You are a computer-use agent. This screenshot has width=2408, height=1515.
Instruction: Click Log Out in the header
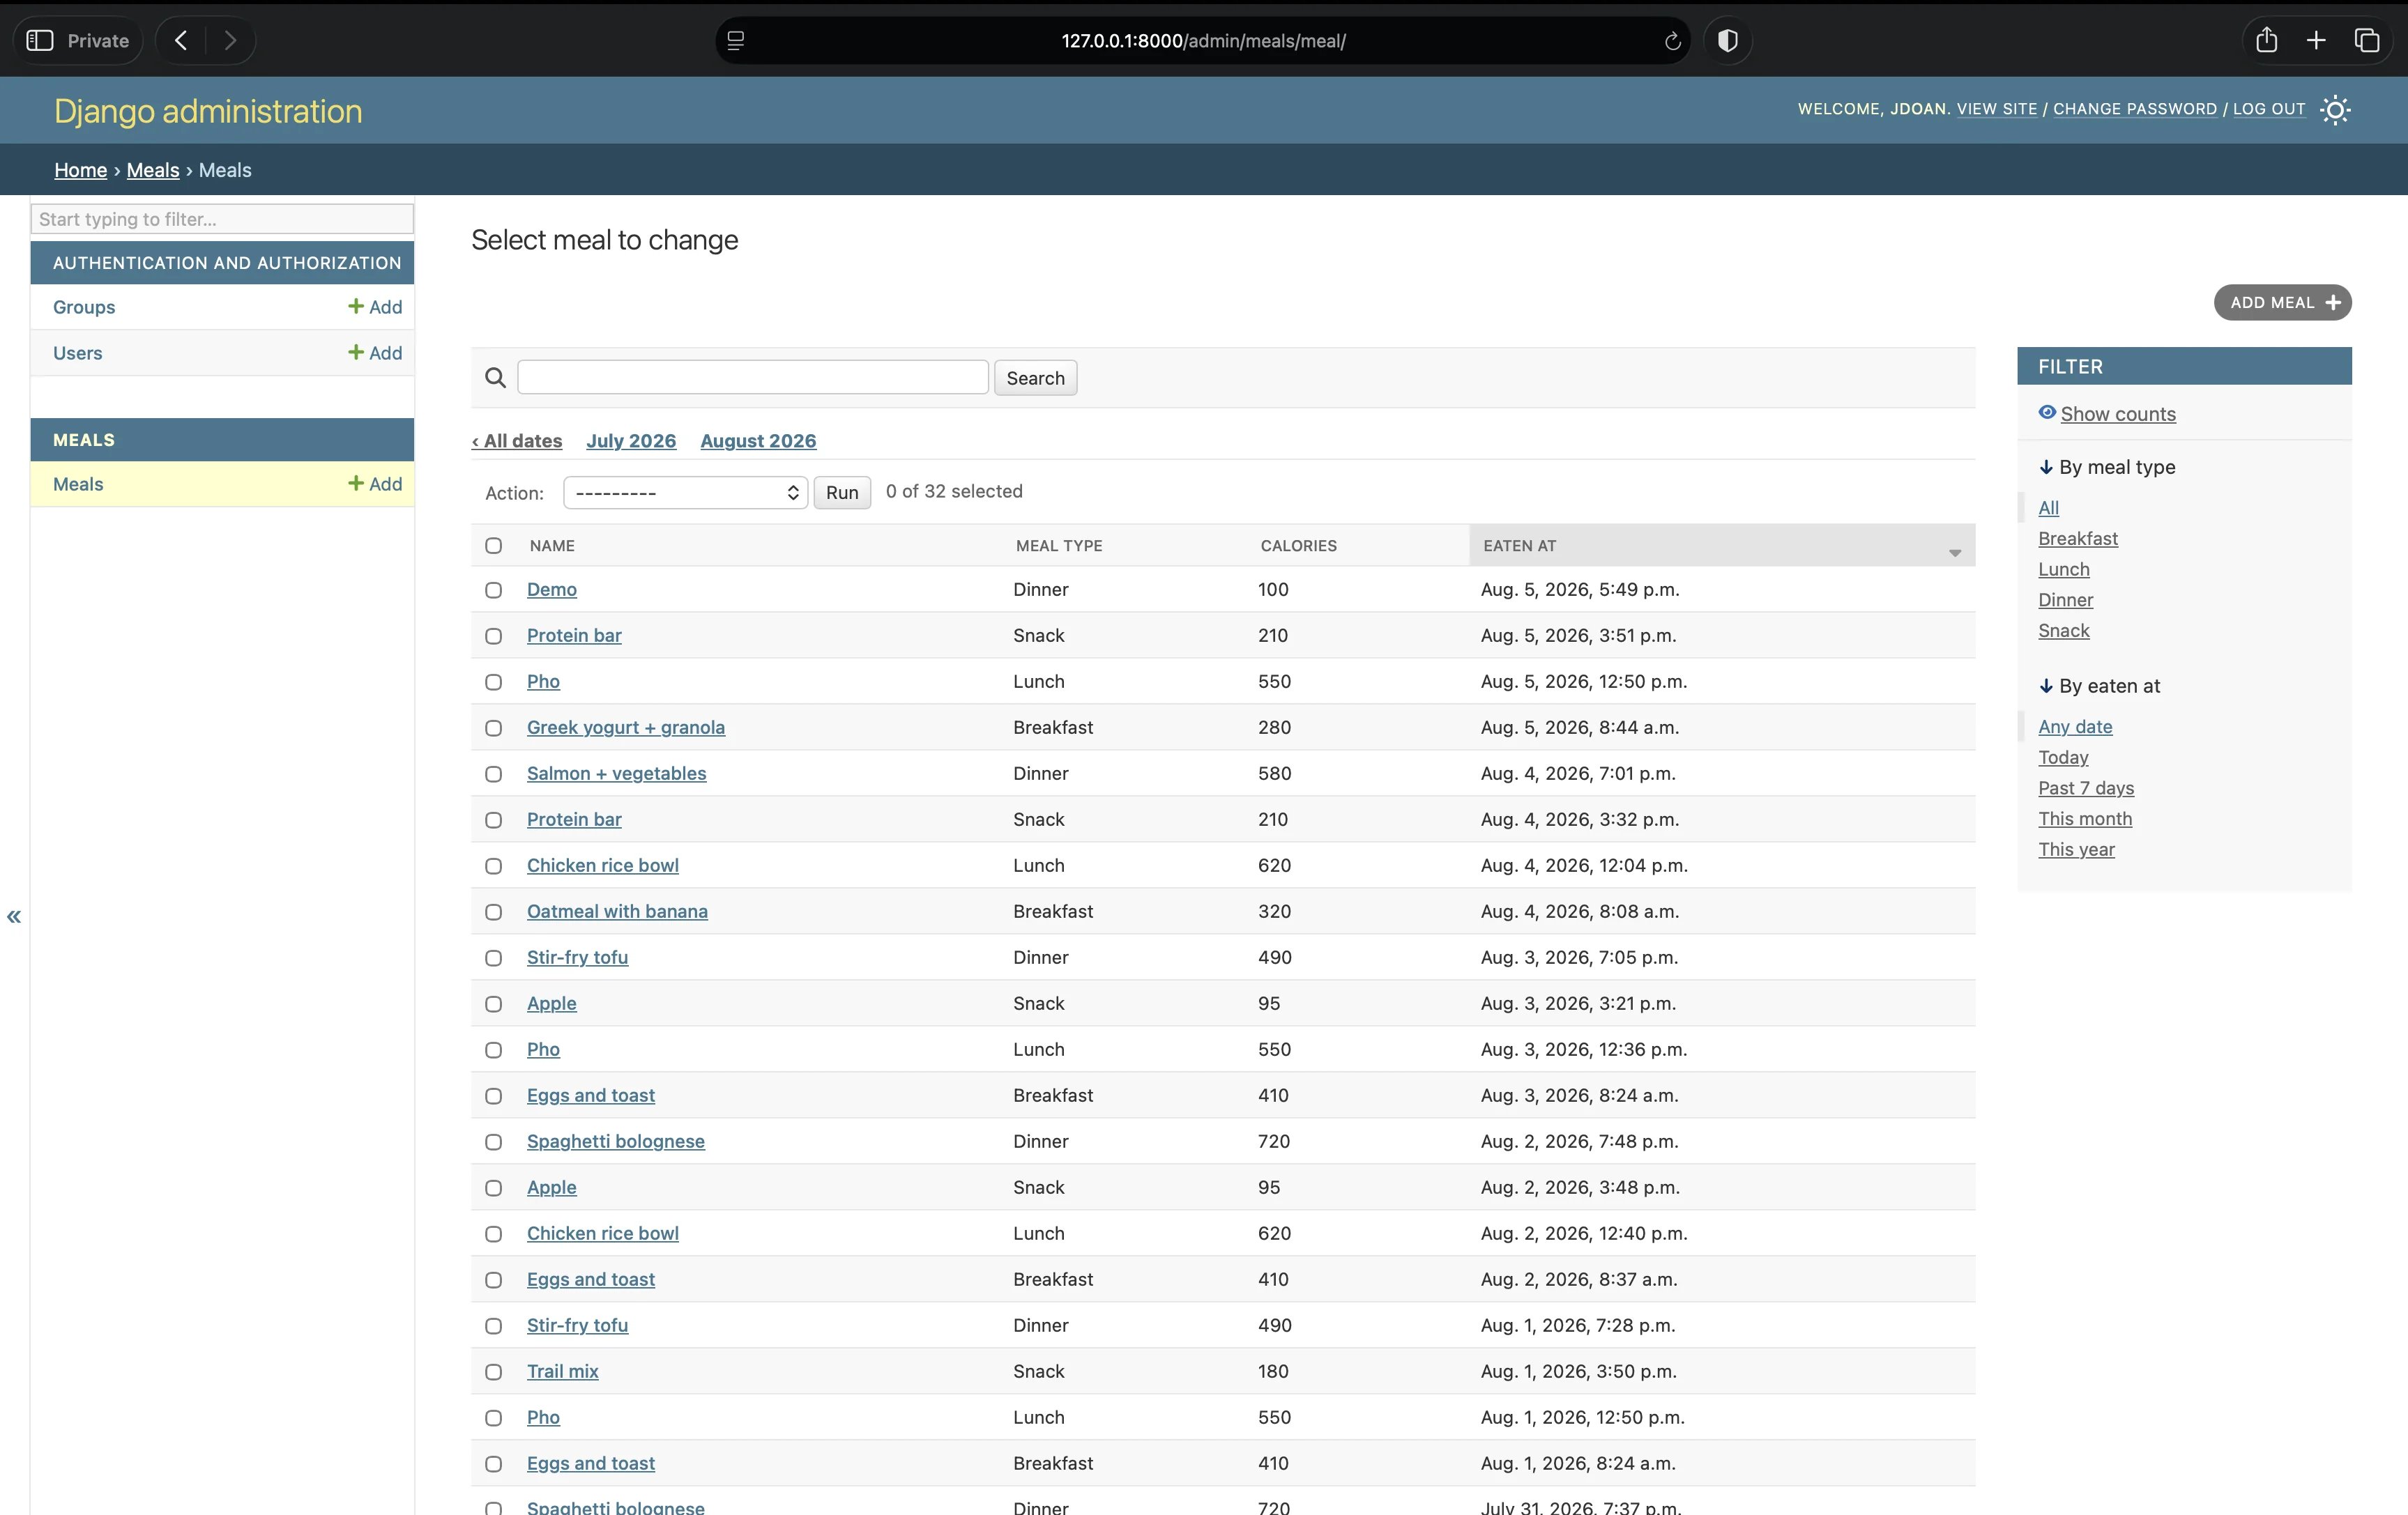pos(2268,109)
